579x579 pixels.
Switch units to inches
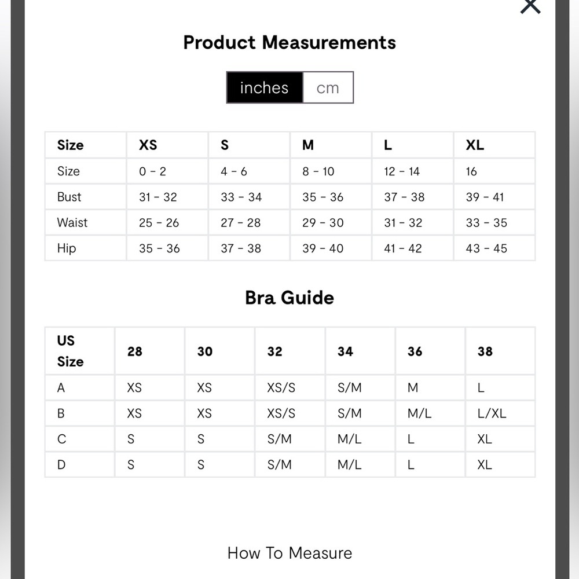tap(265, 88)
